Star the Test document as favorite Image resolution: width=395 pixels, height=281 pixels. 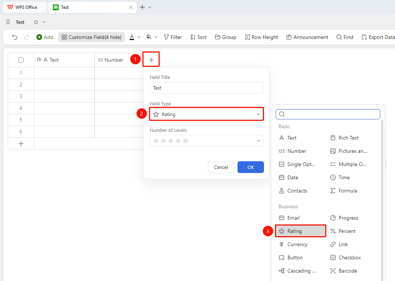pyautogui.click(x=36, y=22)
